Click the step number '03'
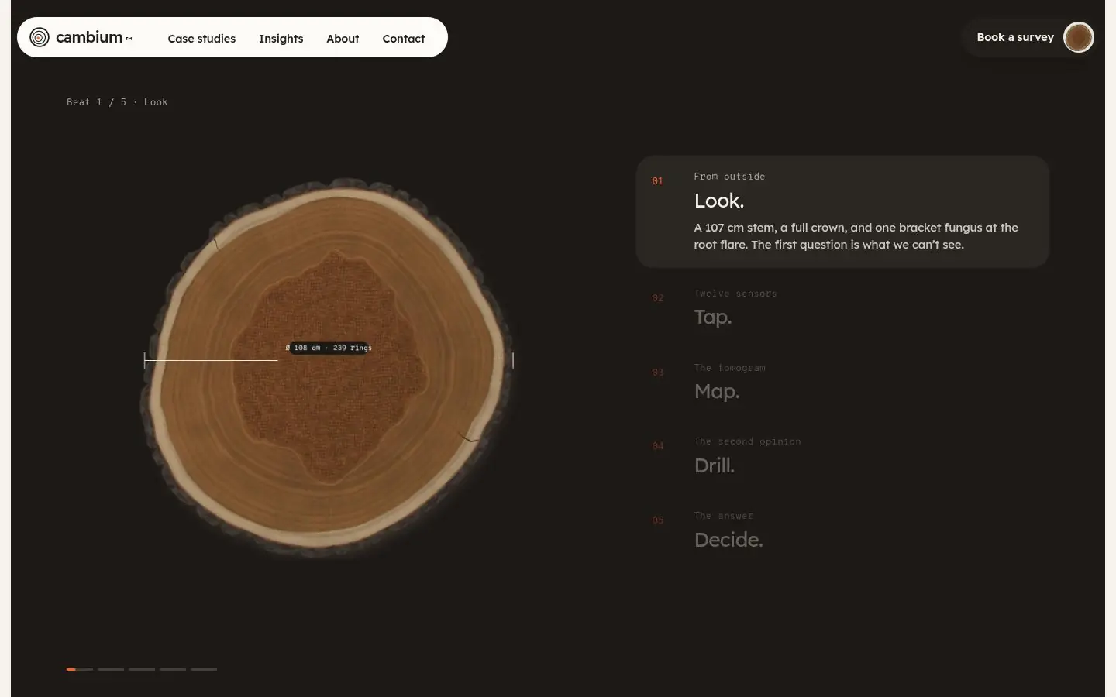 coord(658,373)
